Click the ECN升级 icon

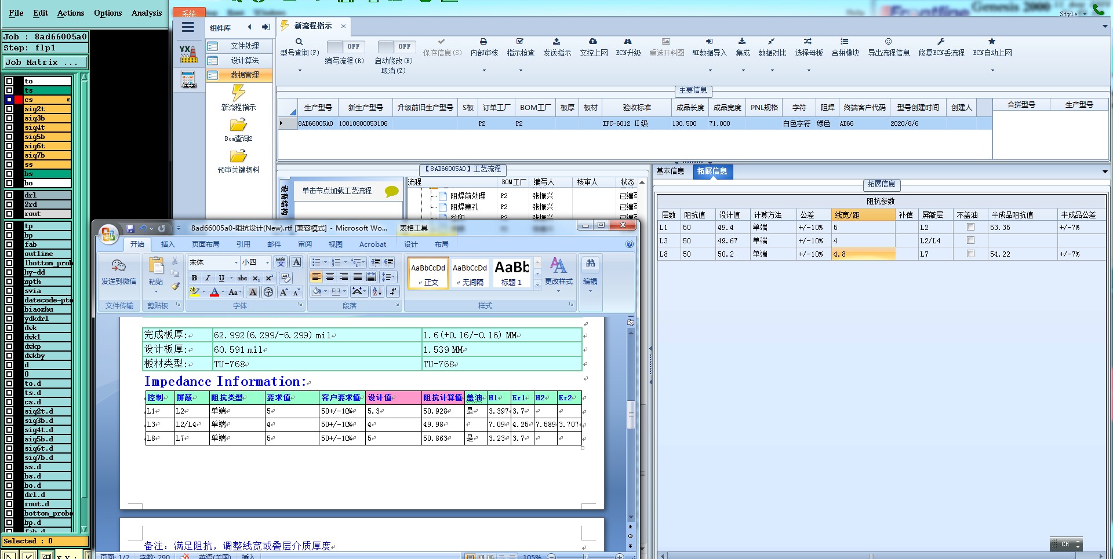pyautogui.click(x=628, y=42)
